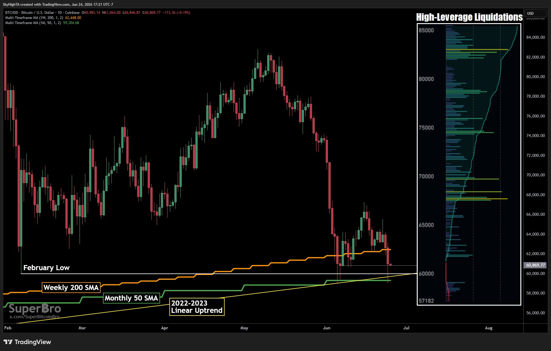This screenshot has width=551, height=351.
Task: Click the 'Mar' label on time axis
Action: tap(82, 328)
